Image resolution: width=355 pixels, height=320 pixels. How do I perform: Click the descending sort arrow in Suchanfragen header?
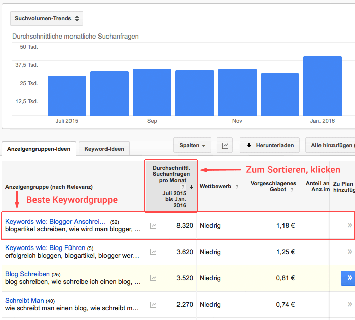[192, 187]
